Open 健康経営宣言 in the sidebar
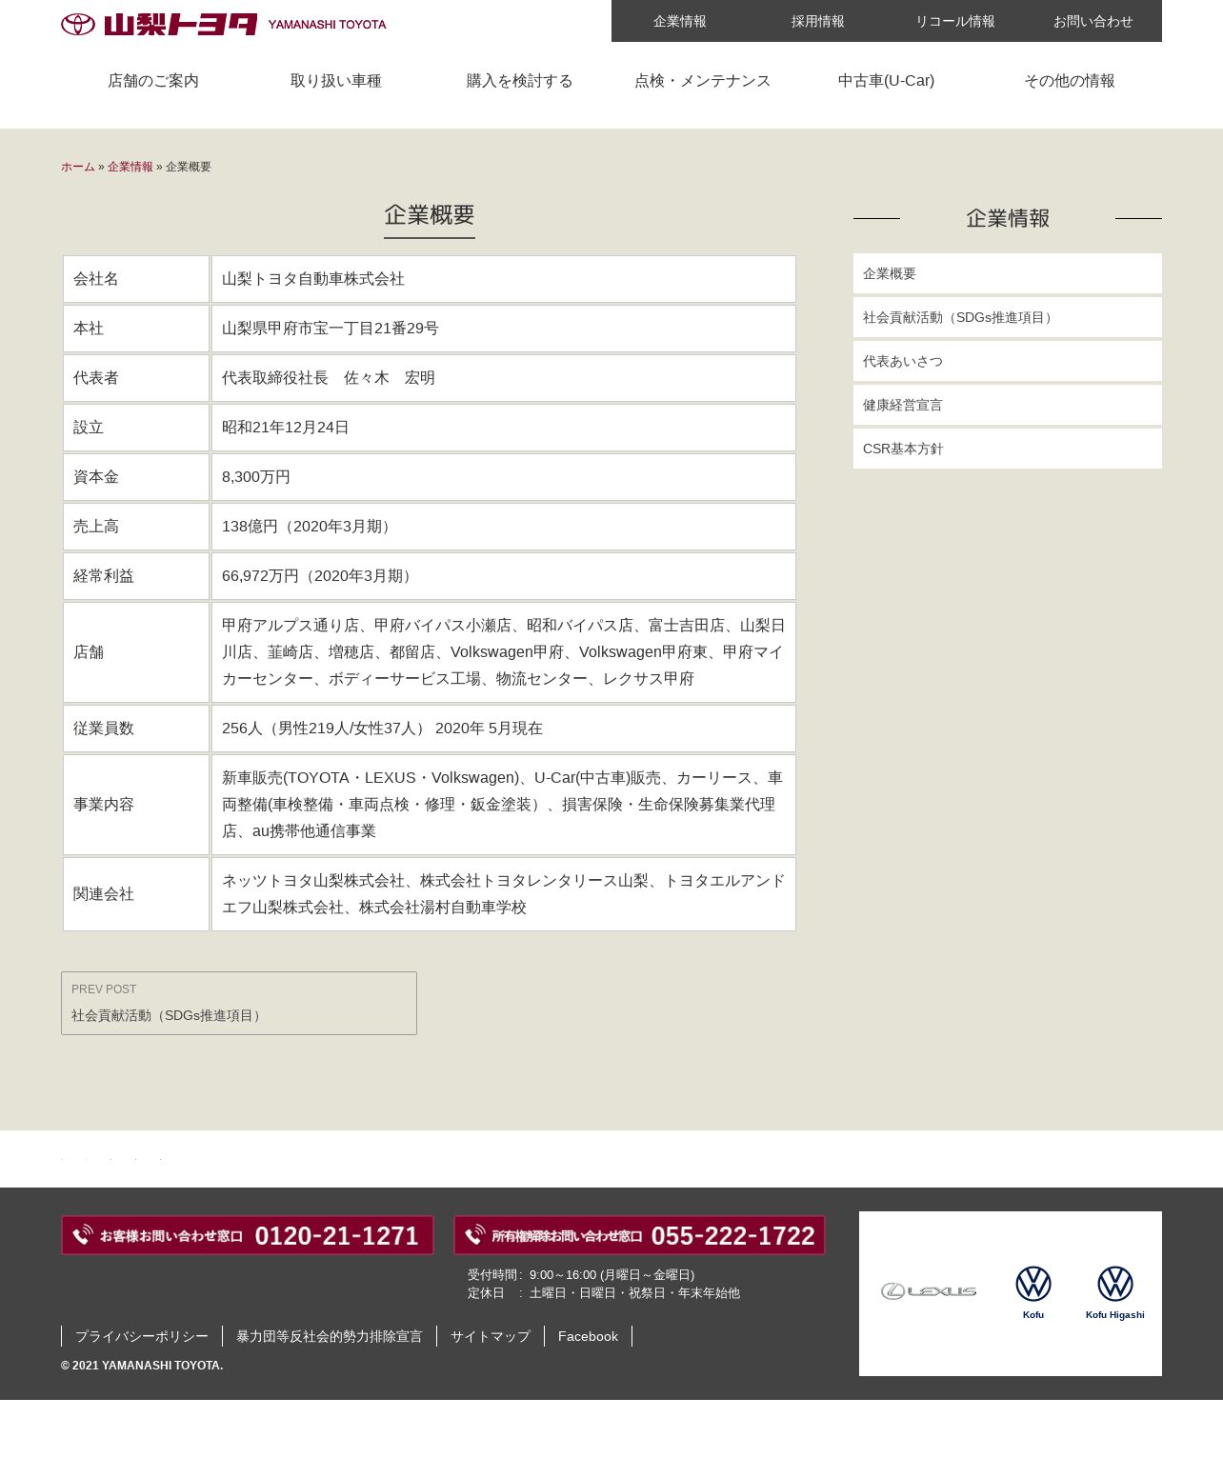Viewport: 1223px width, 1458px height. coord(1008,405)
